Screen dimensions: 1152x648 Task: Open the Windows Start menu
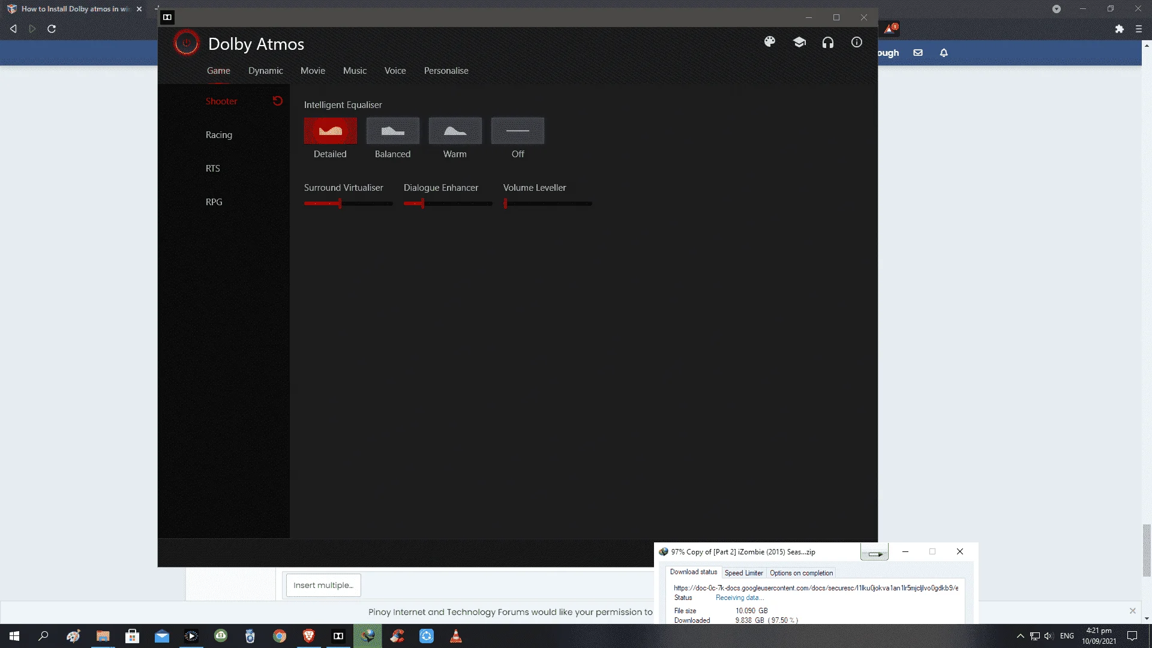[14, 636]
